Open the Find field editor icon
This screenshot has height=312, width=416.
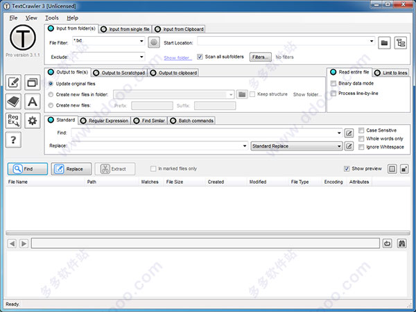(x=349, y=133)
